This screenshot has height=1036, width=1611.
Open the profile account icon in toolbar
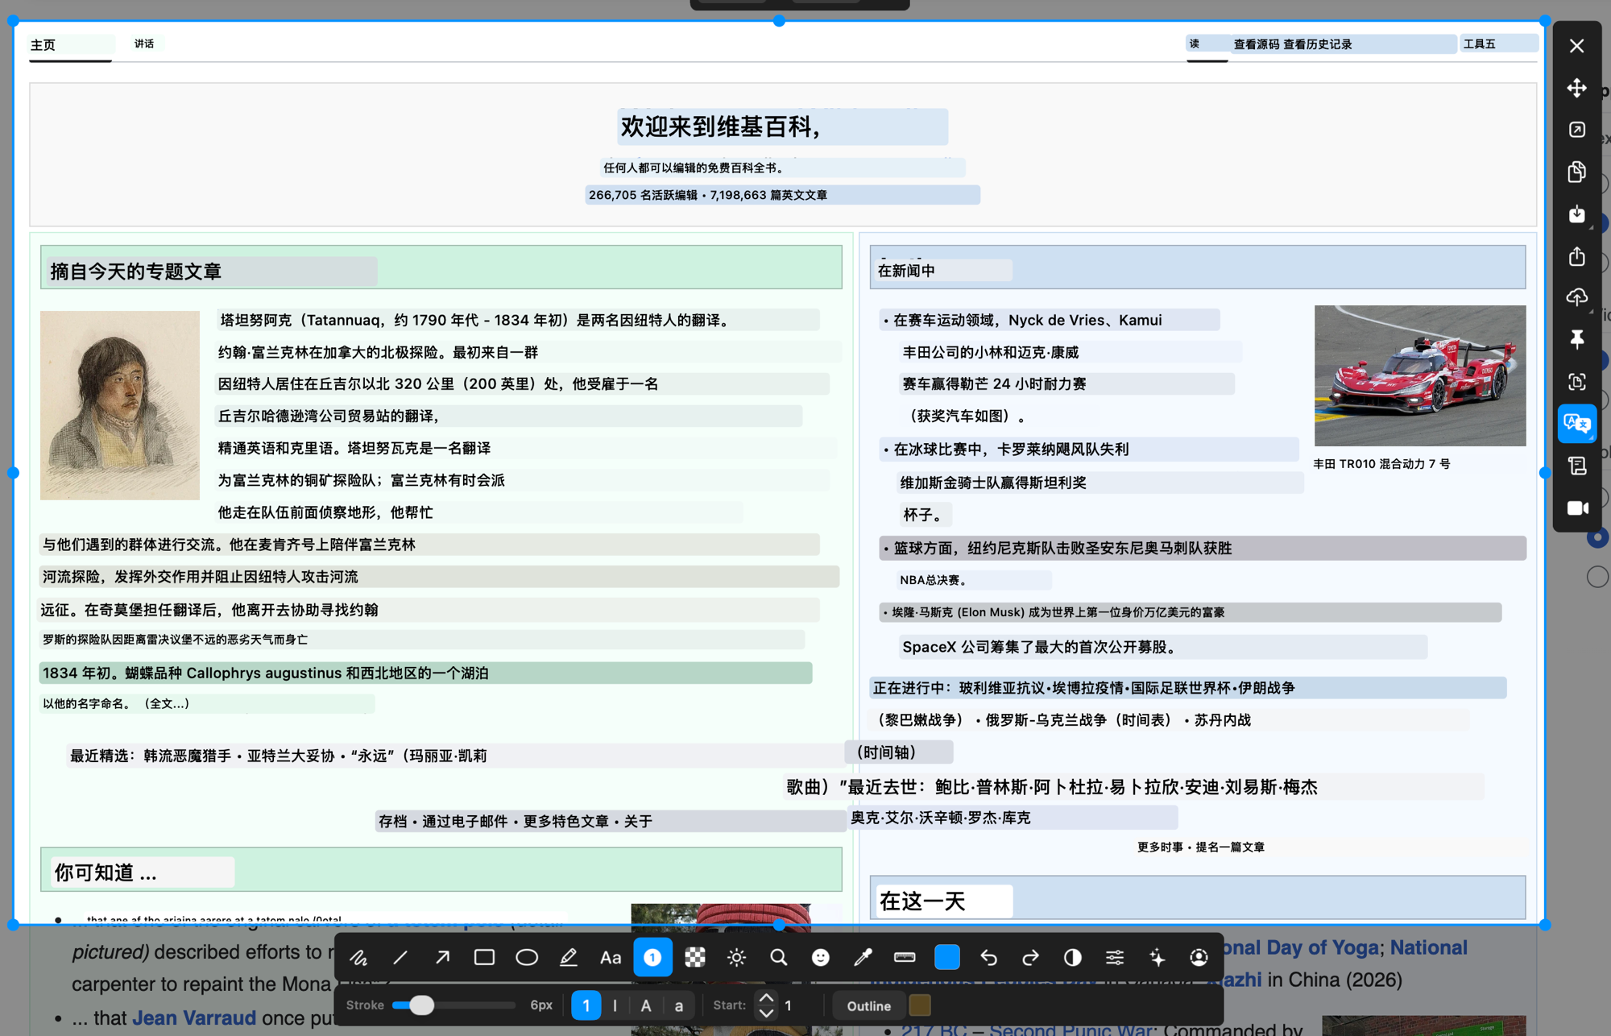1199,957
